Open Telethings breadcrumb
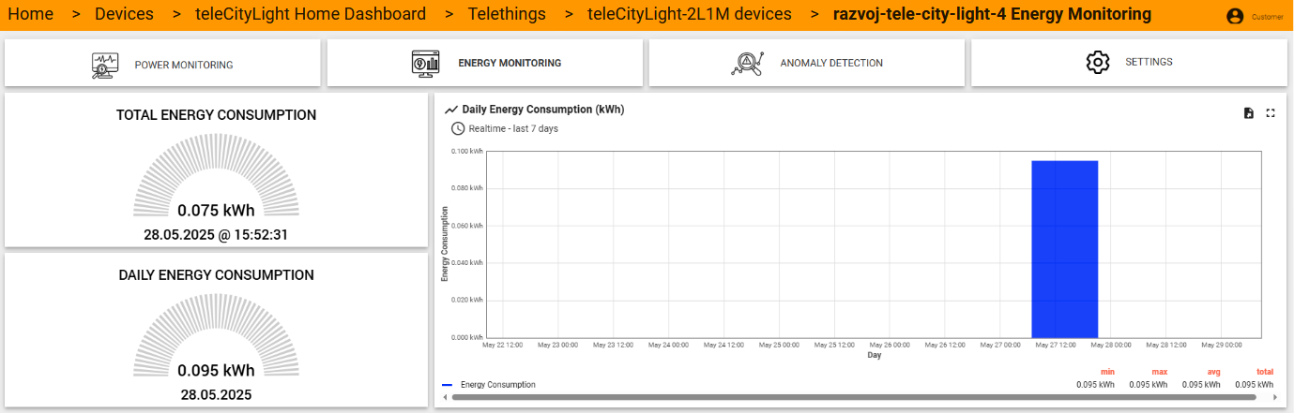The height and width of the screenshot is (413, 1294). tap(508, 14)
